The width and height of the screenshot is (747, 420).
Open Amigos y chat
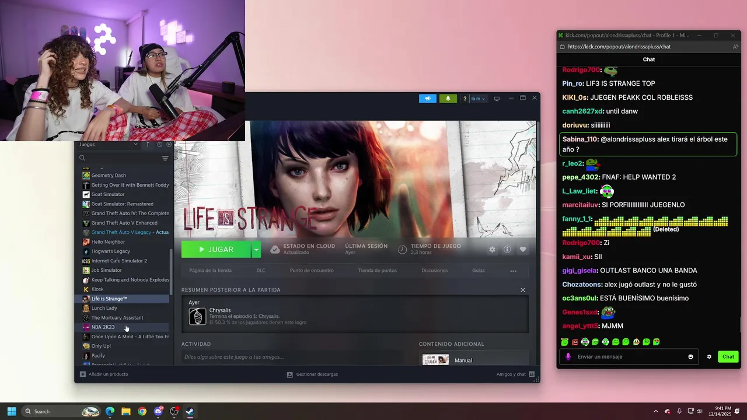tap(516, 374)
